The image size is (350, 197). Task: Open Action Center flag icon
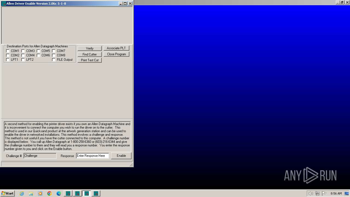tap(324, 193)
